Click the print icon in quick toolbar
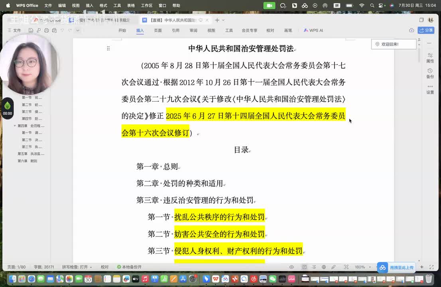 [x=46, y=30]
